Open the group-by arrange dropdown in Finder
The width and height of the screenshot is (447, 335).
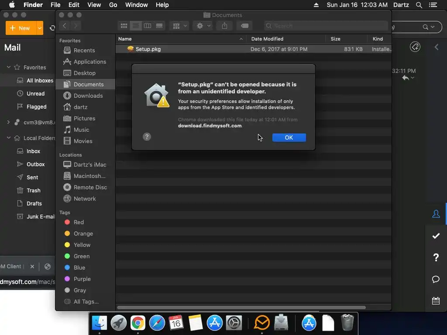(179, 26)
